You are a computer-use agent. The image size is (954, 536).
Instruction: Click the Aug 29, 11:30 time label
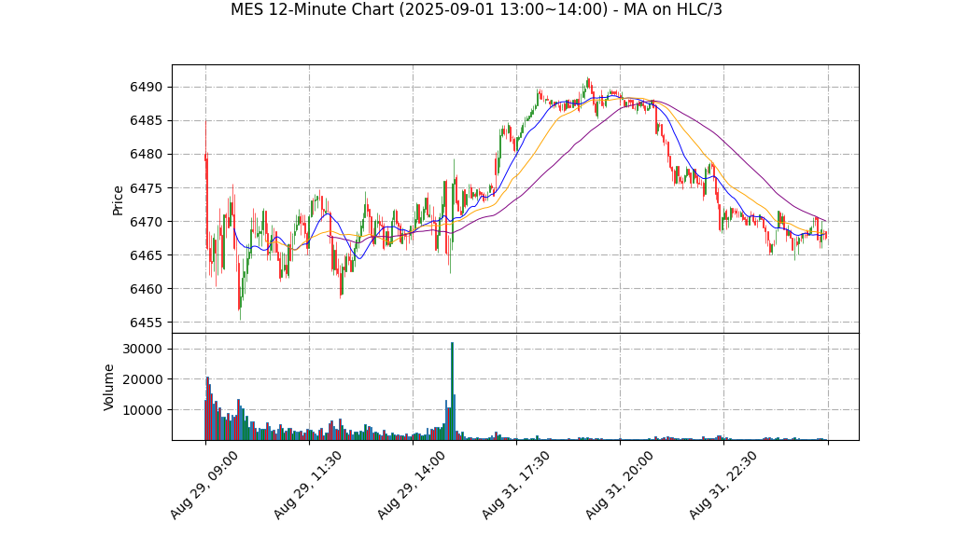click(307, 485)
